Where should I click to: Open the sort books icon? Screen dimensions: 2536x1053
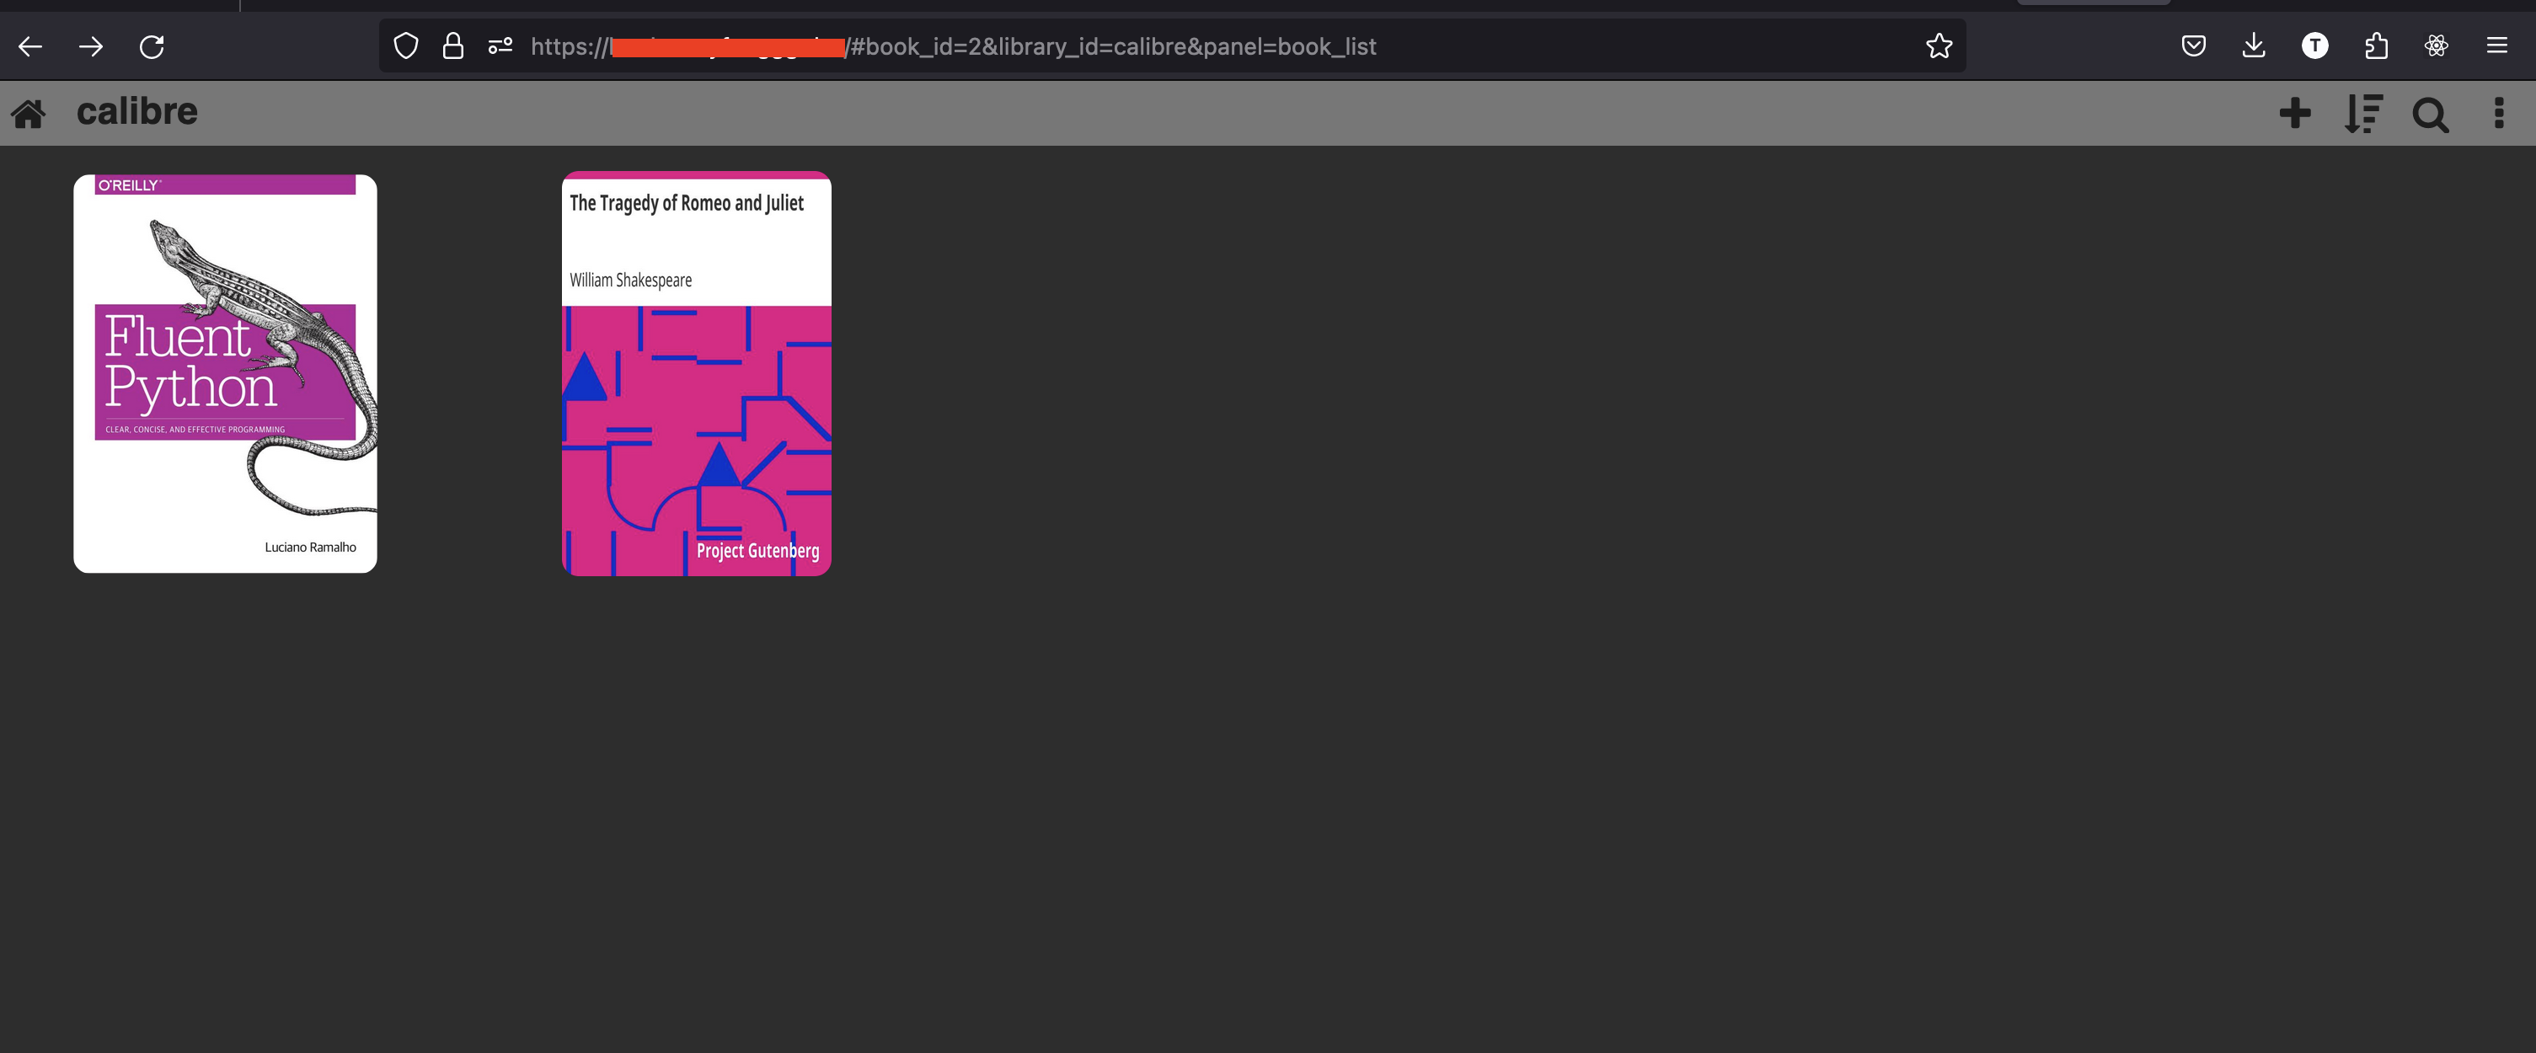coord(2362,115)
